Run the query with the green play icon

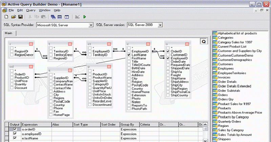(x=84, y=17)
